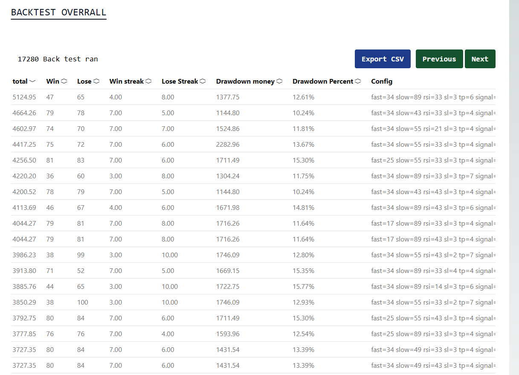Sort by Drawdown money via its icon
The height and width of the screenshot is (375, 519).
click(279, 81)
